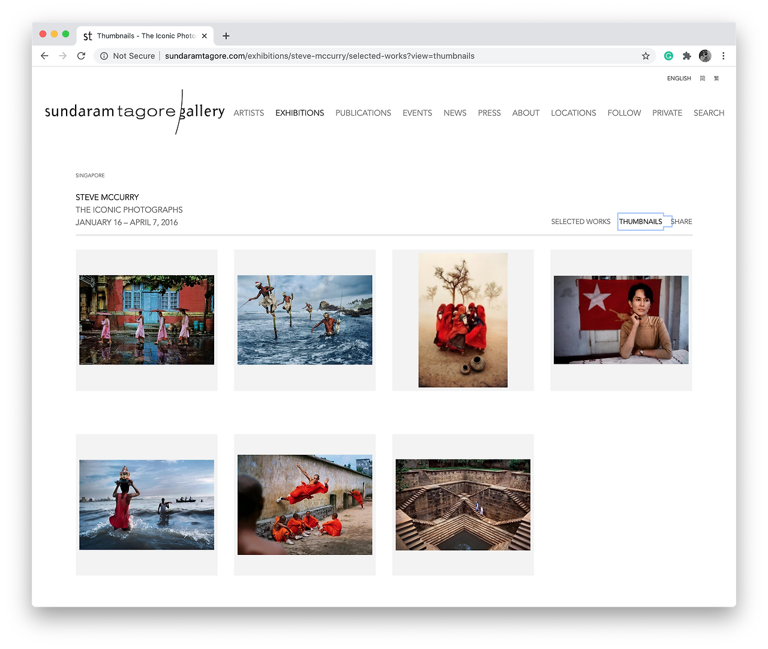
Task: View site information for Not Secure
Action: point(127,56)
